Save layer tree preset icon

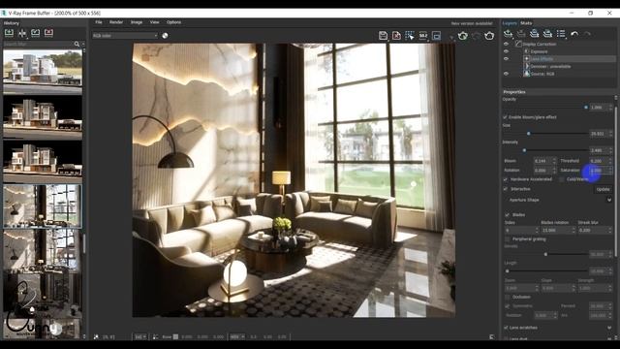(534, 34)
